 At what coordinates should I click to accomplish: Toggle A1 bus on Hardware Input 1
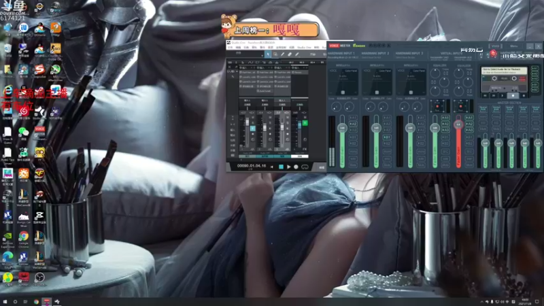pos(353,118)
